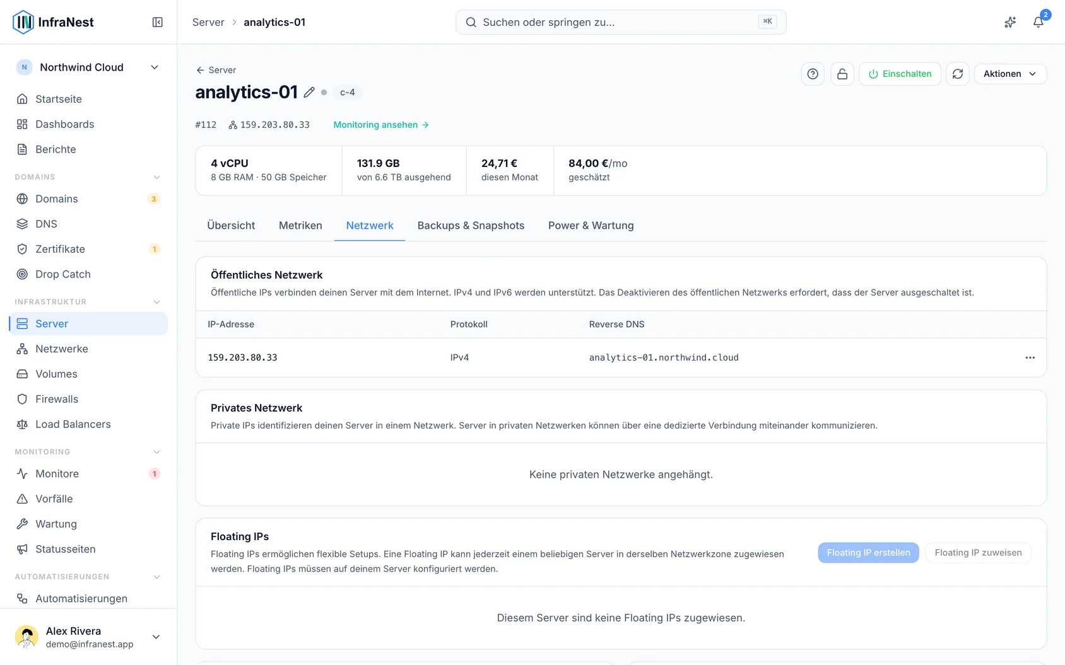Click Floating IP erstellen button
This screenshot has height=665, width=1065.
[868, 553]
